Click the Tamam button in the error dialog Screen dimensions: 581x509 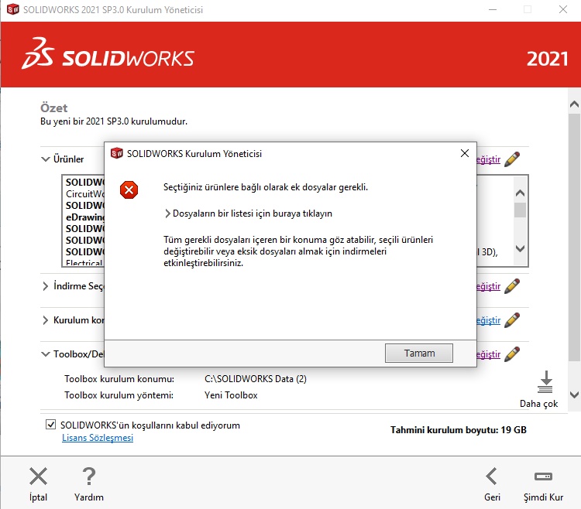418,353
